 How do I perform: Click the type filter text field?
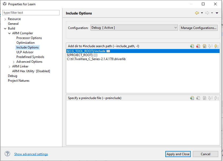point(31,12)
